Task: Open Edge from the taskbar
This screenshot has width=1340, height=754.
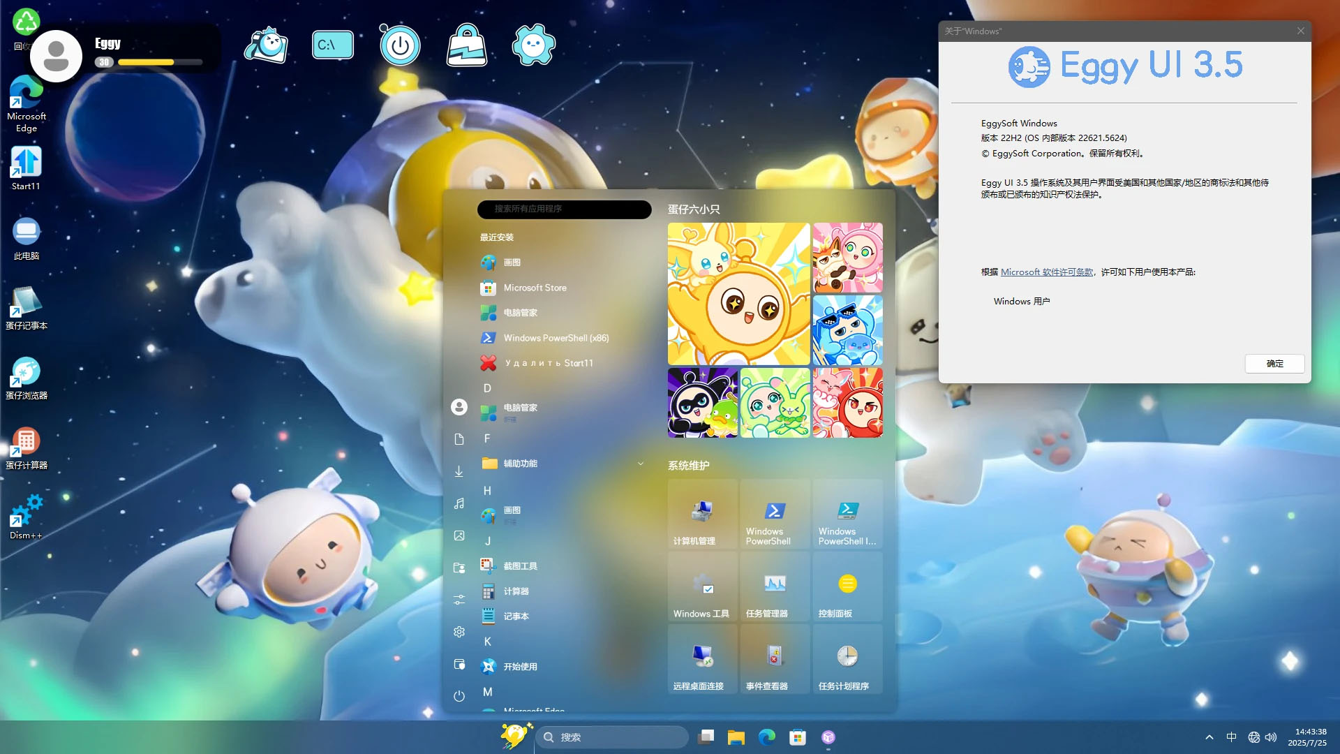Action: point(767,737)
